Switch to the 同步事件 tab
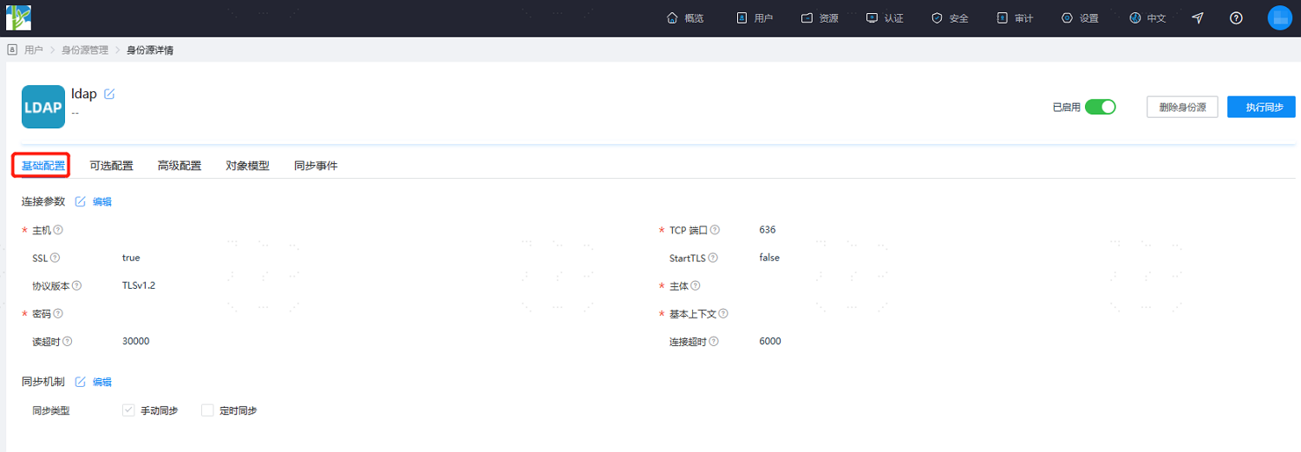Image resolution: width=1301 pixels, height=452 pixels. (x=316, y=166)
